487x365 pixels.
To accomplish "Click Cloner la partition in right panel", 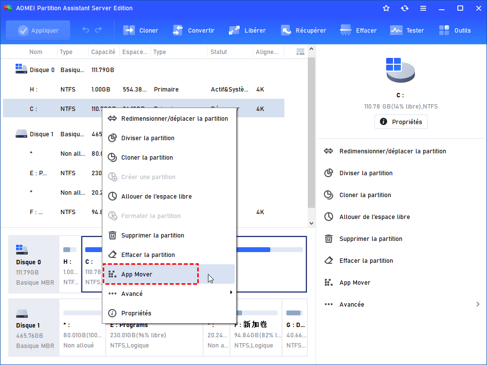I will coord(365,195).
